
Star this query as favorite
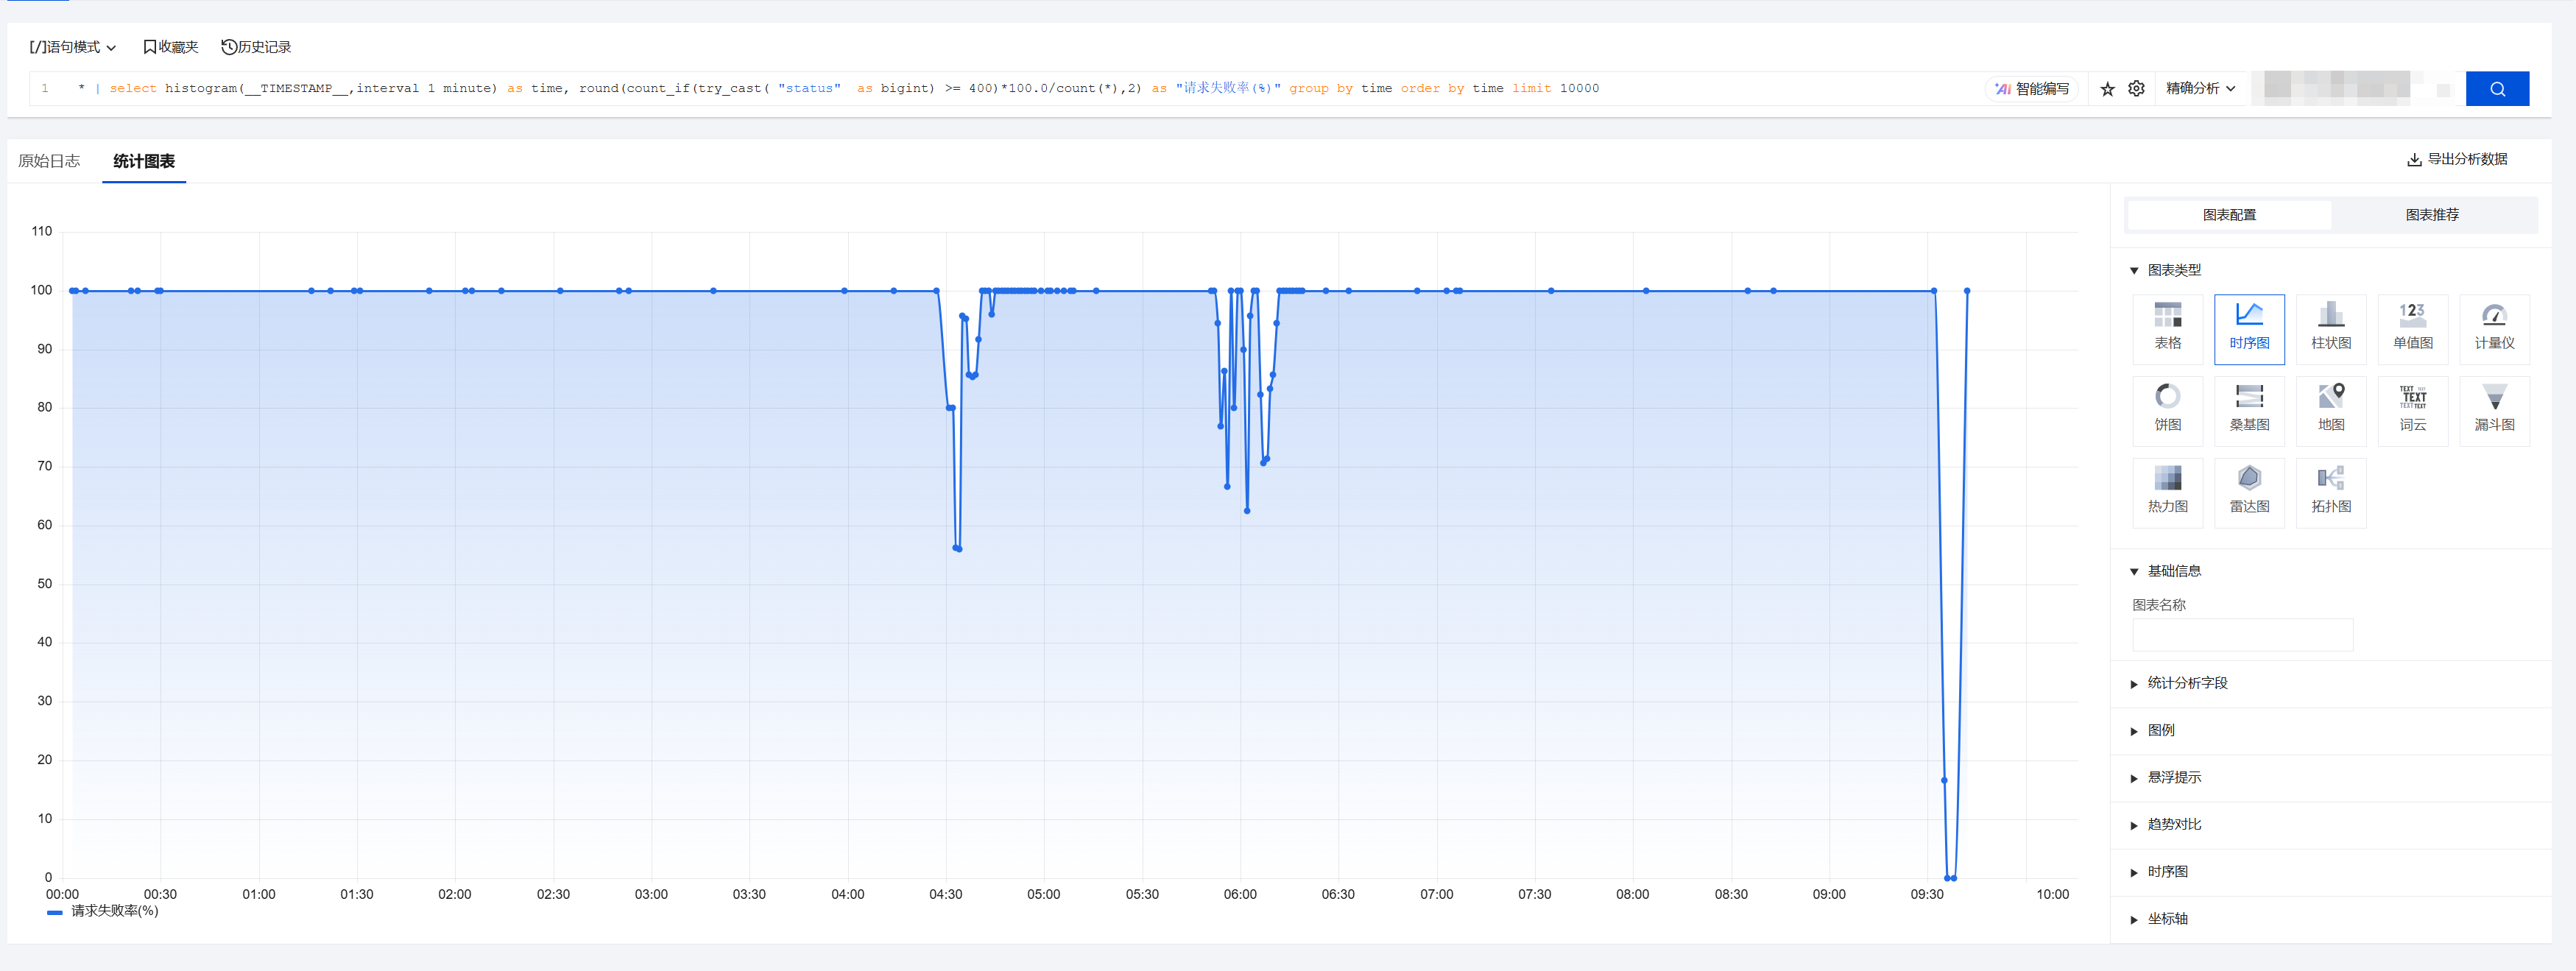2107,89
